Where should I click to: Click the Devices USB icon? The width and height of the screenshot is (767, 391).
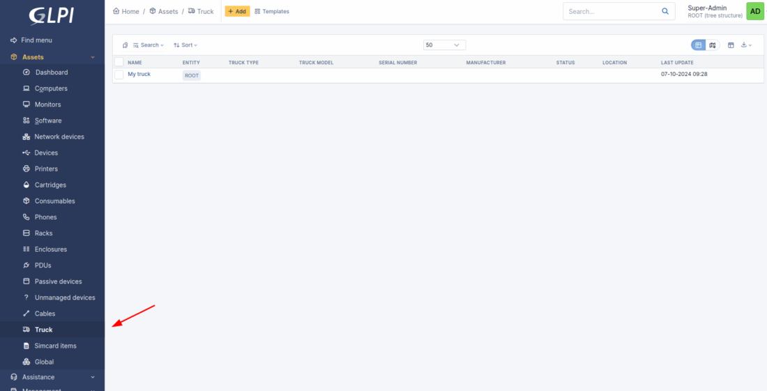coord(26,153)
